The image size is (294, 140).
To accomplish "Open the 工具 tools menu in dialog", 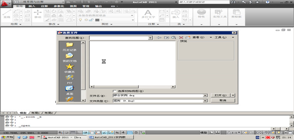I will point(220,37).
